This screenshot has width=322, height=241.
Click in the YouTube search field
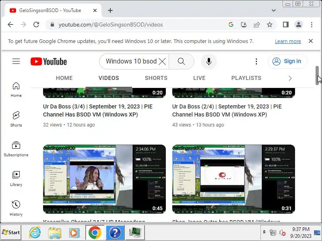coord(131,61)
